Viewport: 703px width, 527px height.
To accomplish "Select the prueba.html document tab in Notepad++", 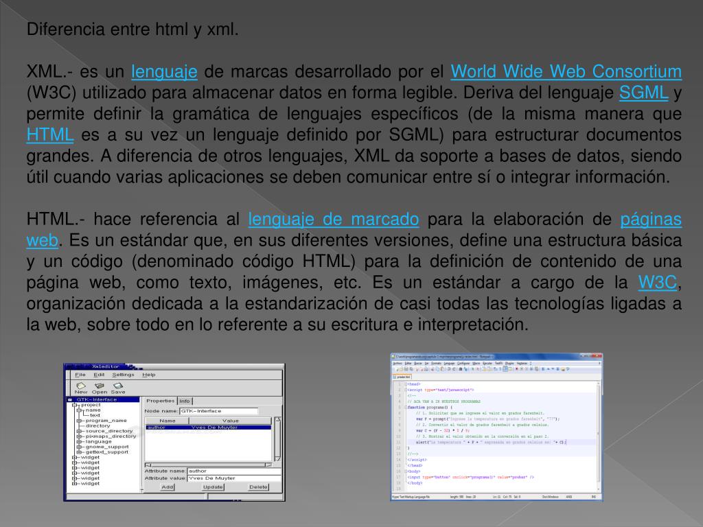I will click(x=402, y=377).
